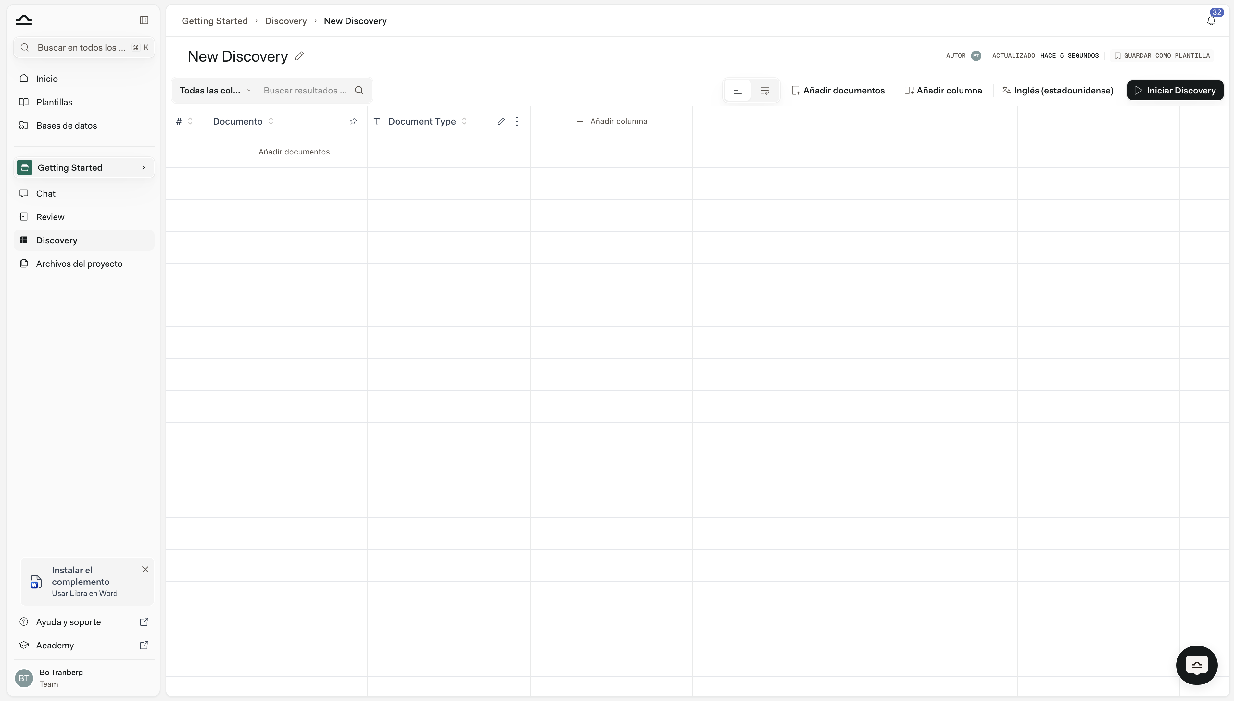The height and width of the screenshot is (701, 1234).
Task: Open external link icon for Ayuda
Action: 144,622
